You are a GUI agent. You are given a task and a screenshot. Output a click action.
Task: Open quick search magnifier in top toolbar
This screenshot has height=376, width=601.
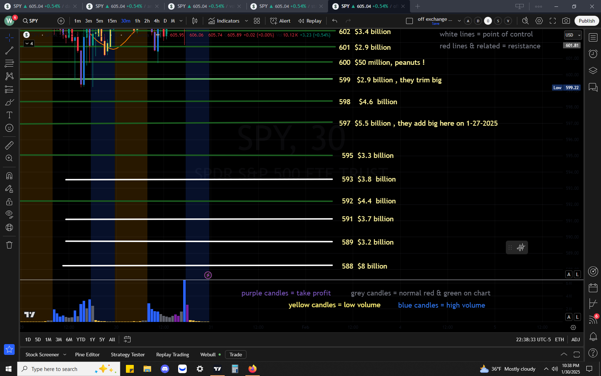coord(525,21)
